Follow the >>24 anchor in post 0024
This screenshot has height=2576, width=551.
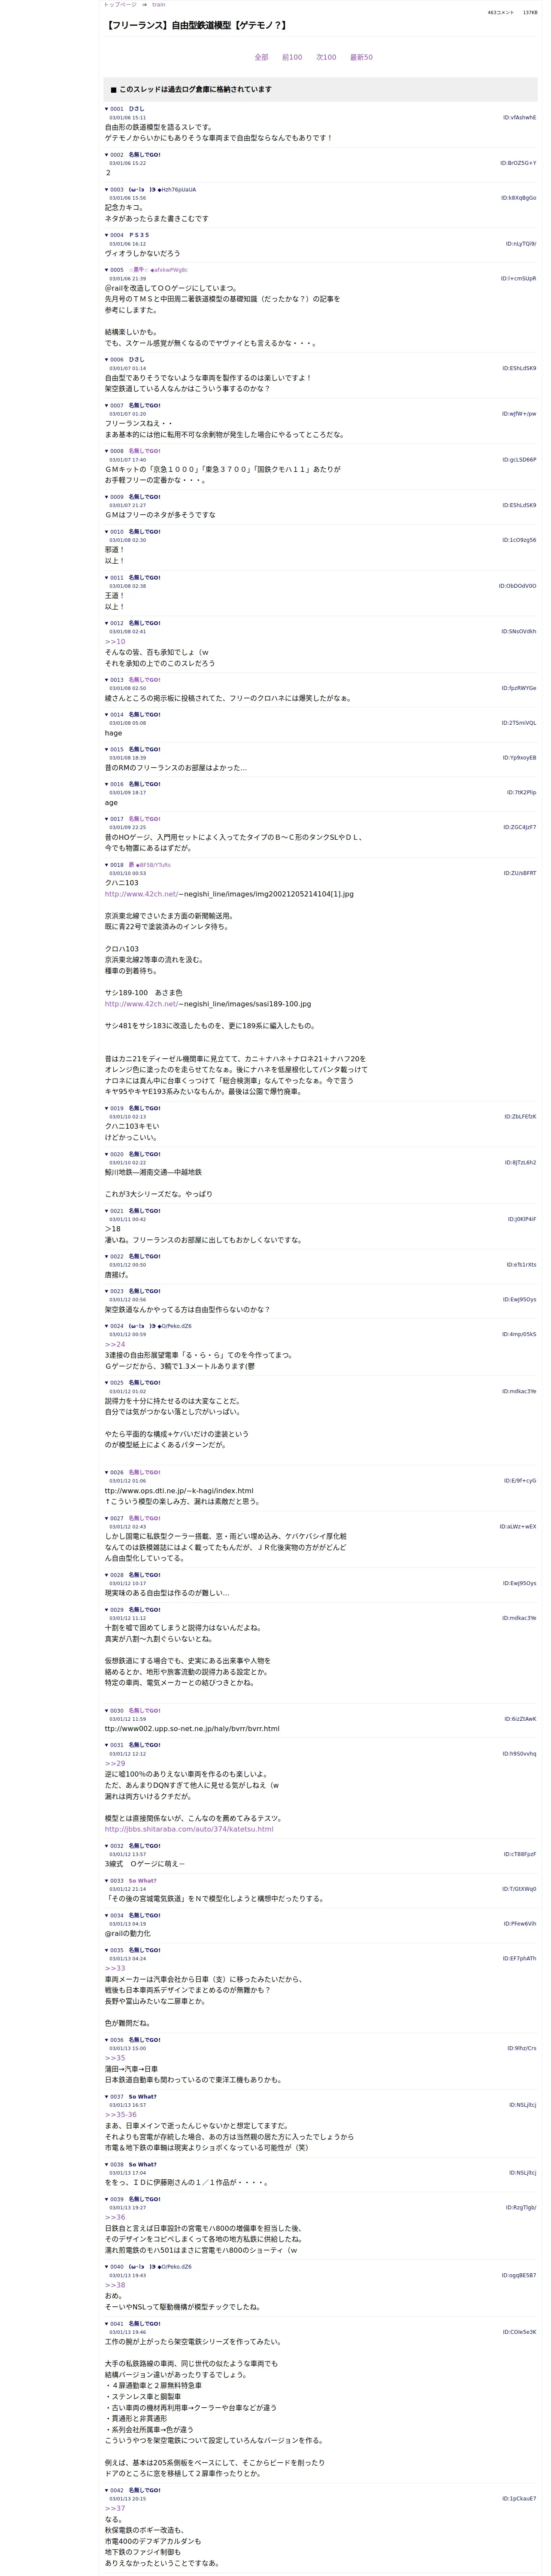click(115, 1345)
